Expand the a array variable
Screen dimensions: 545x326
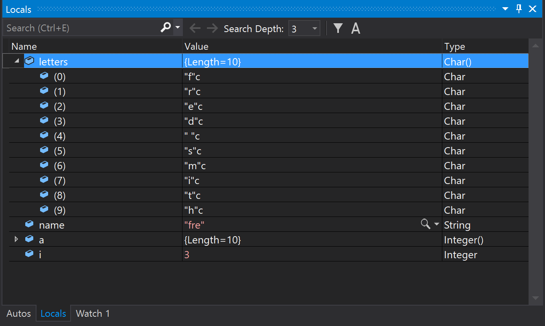coord(16,239)
